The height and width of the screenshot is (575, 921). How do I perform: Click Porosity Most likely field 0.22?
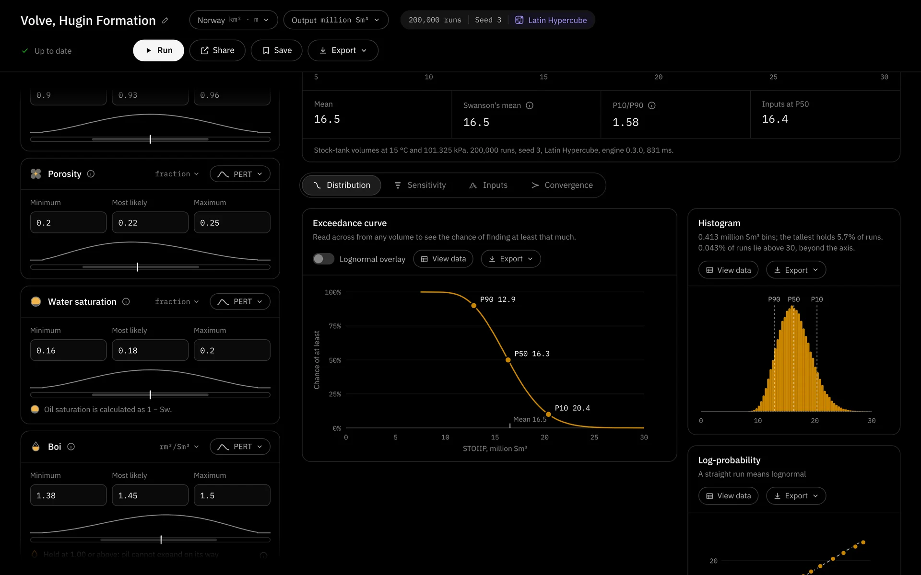pos(150,222)
